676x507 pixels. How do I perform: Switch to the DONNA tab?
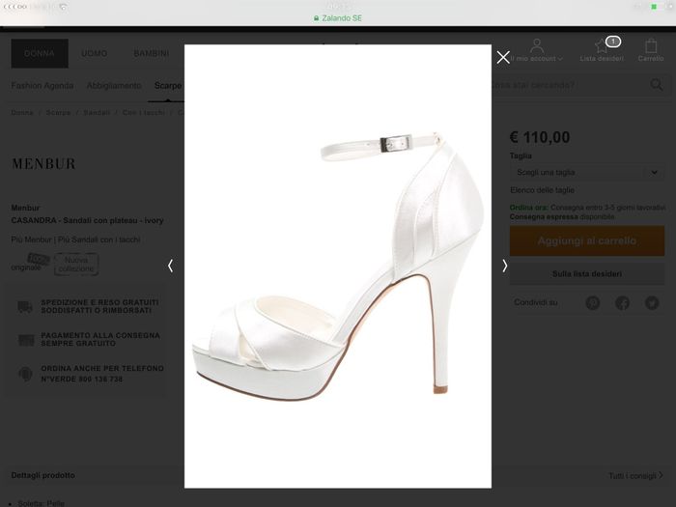40,53
